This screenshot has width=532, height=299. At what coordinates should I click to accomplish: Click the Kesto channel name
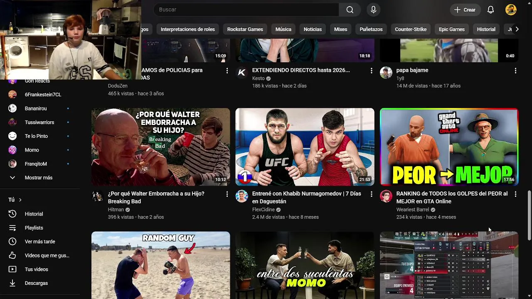click(258, 78)
